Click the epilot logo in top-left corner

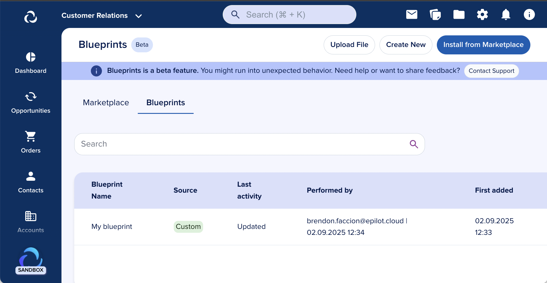pyautogui.click(x=31, y=17)
